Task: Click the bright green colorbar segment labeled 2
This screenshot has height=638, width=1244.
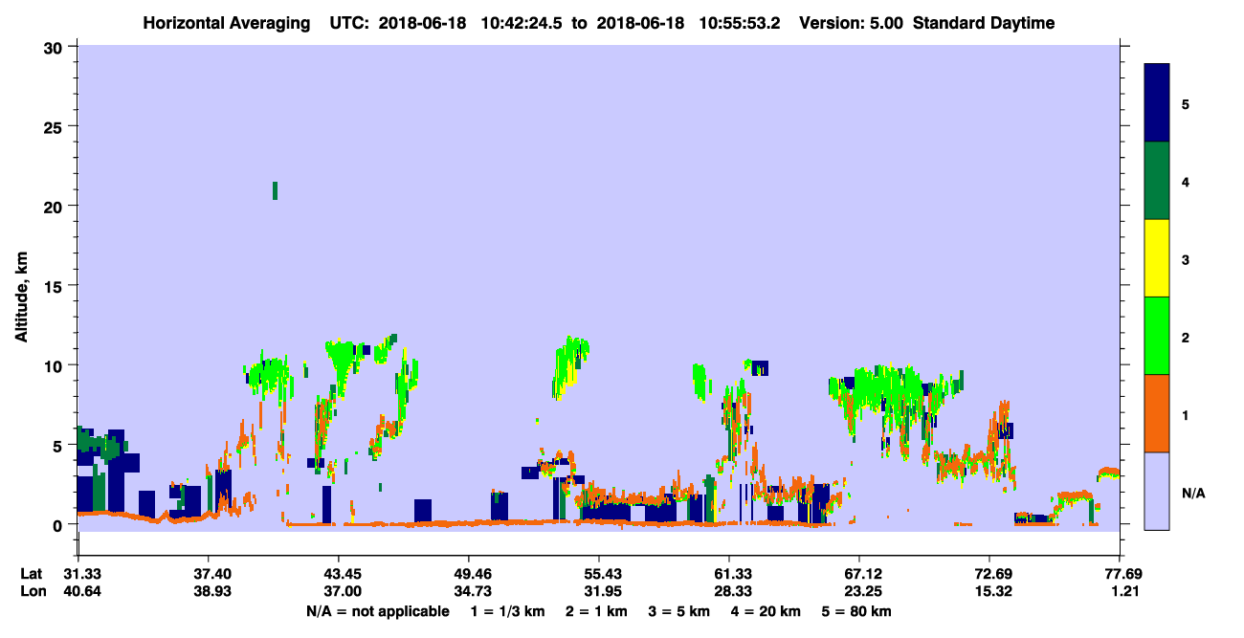Action: [1157, 336]
